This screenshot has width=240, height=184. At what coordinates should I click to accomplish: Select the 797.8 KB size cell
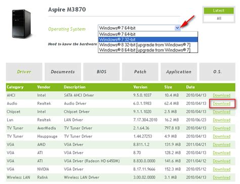(172, 128)
